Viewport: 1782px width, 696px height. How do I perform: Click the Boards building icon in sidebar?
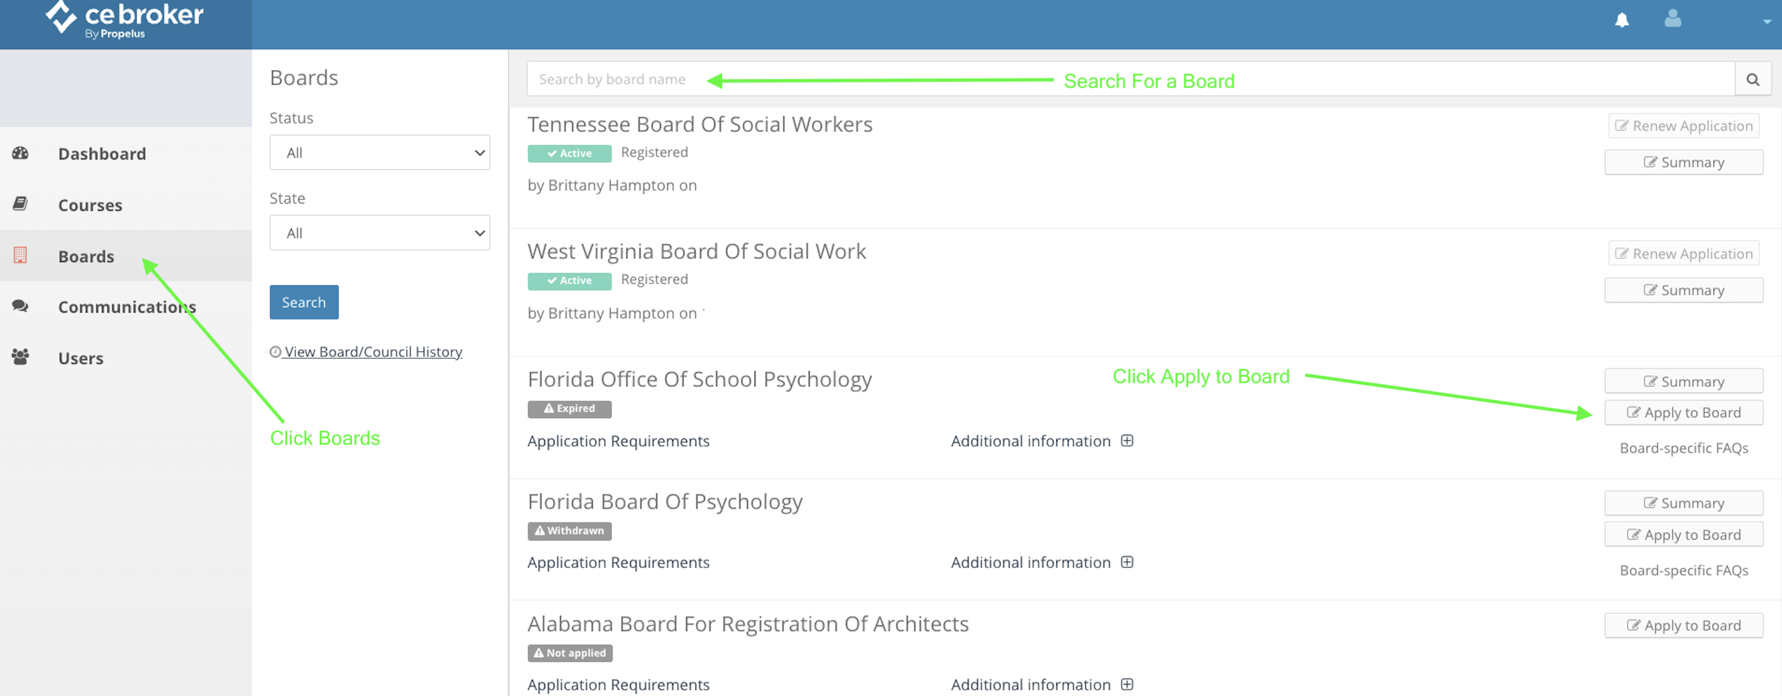(x=20, y=256)
